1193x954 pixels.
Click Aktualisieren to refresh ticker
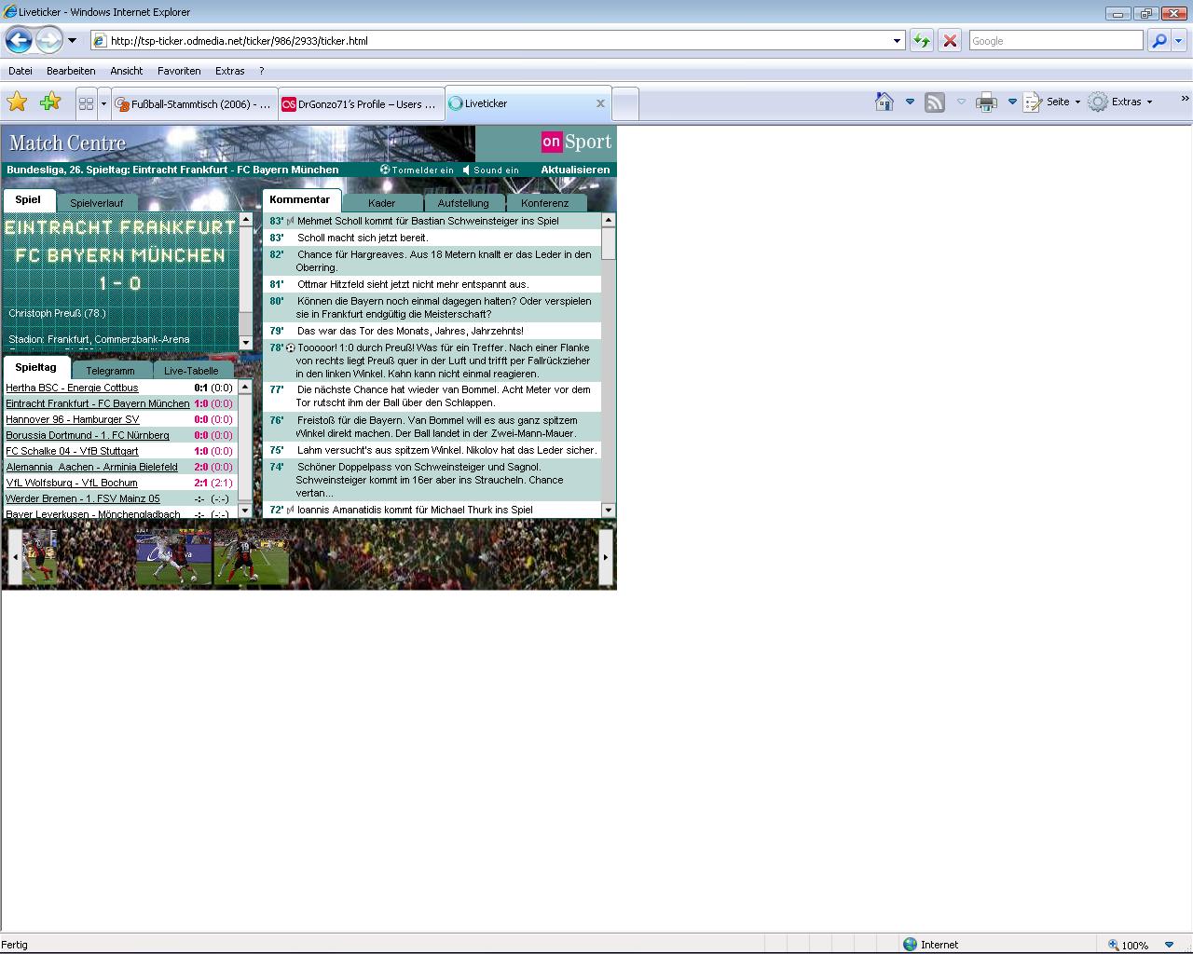click(x=575, y=170)
